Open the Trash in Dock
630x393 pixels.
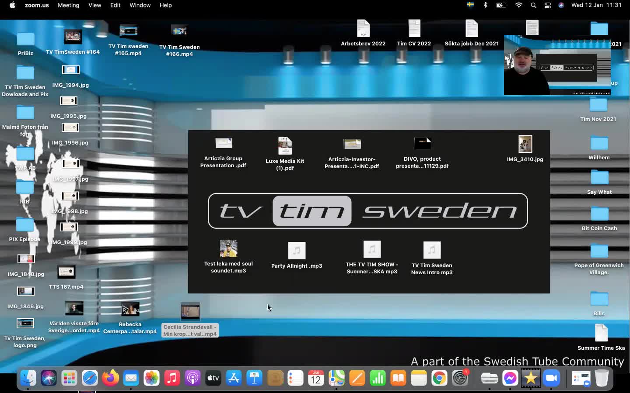pos(602,378)
